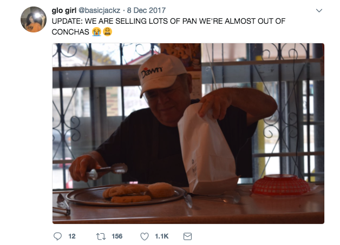Viewport: 340px width, 245px height.
Task: Click the retweet arrows icon
Action: pos(101,236)
